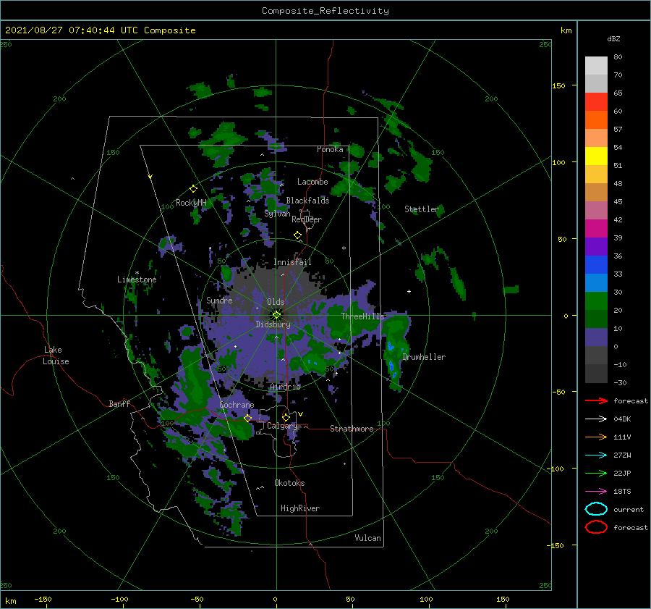Click the 18TS legend label

[622, 492]
